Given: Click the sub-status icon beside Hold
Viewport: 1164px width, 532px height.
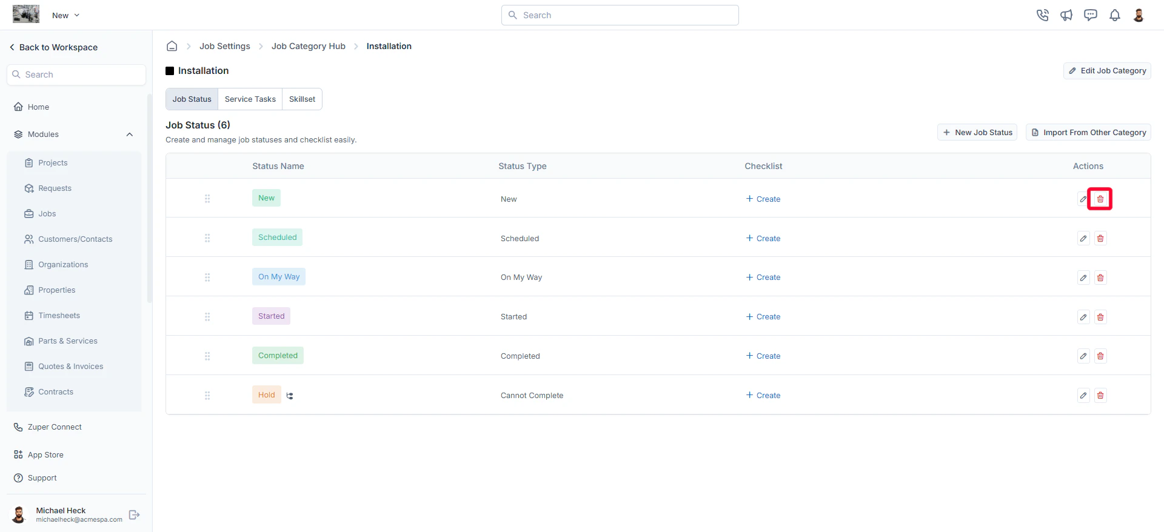Looking at the screenshot, I should [x=290, y=396].
